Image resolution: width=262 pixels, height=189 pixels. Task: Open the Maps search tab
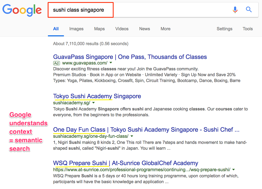pyautogui.click(x=99, y=29)
